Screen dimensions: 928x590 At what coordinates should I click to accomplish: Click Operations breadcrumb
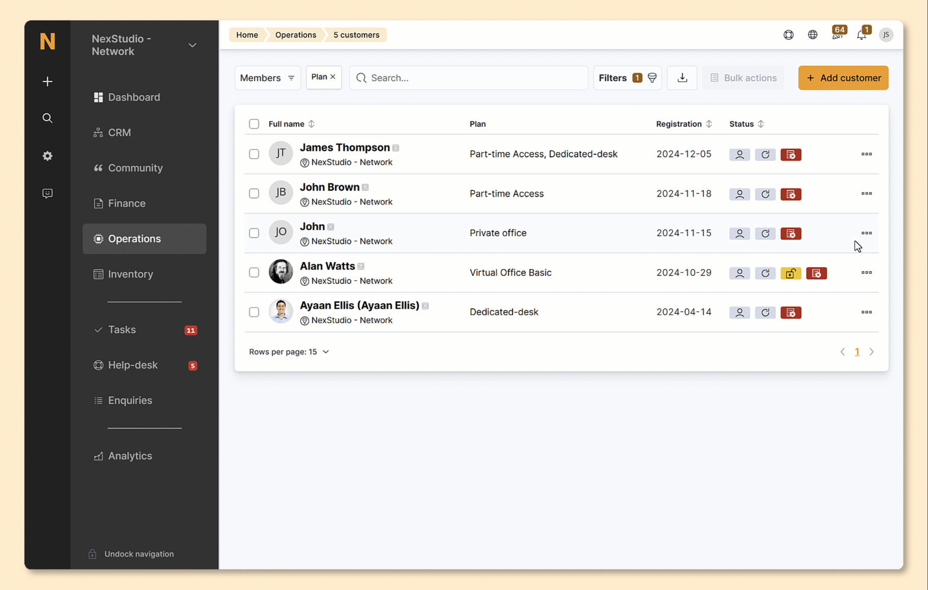point(296,35)
